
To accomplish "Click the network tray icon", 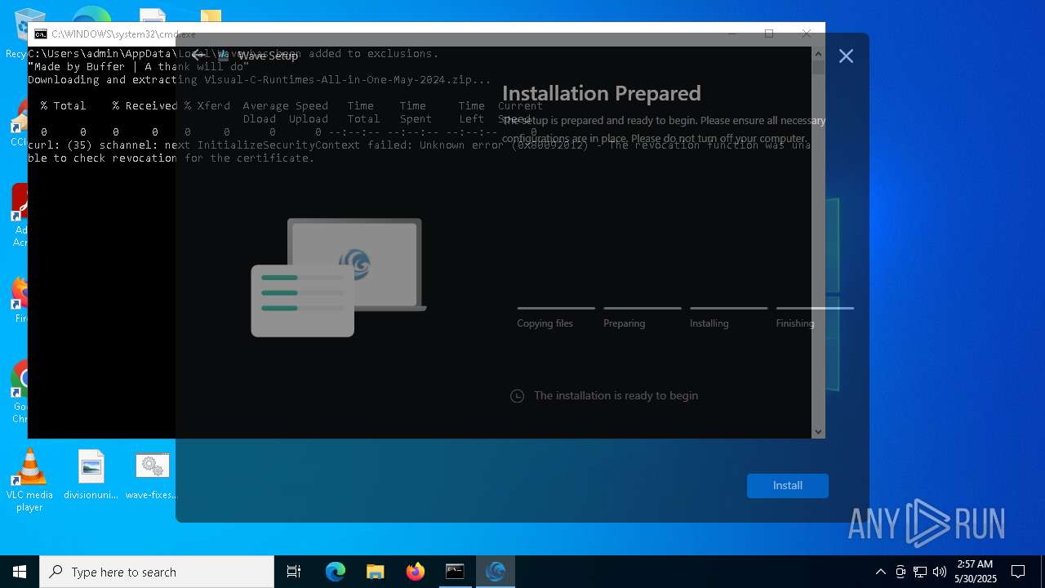I will [x=920, y=572].
